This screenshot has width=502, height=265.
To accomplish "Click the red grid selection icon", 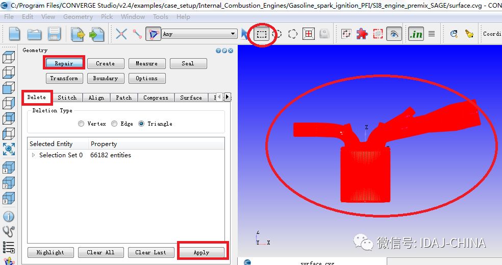I will pyautogui.click(x=309, y=34).
